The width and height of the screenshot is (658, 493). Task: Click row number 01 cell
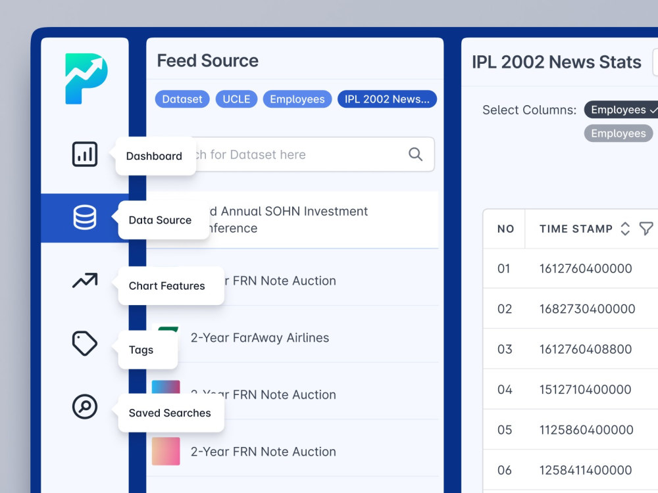point(503,268)
